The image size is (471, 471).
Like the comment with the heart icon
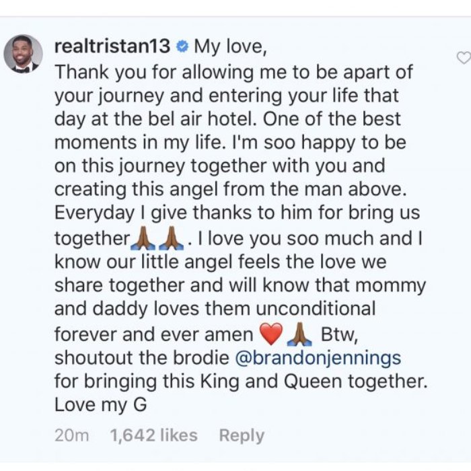point(464,58)
